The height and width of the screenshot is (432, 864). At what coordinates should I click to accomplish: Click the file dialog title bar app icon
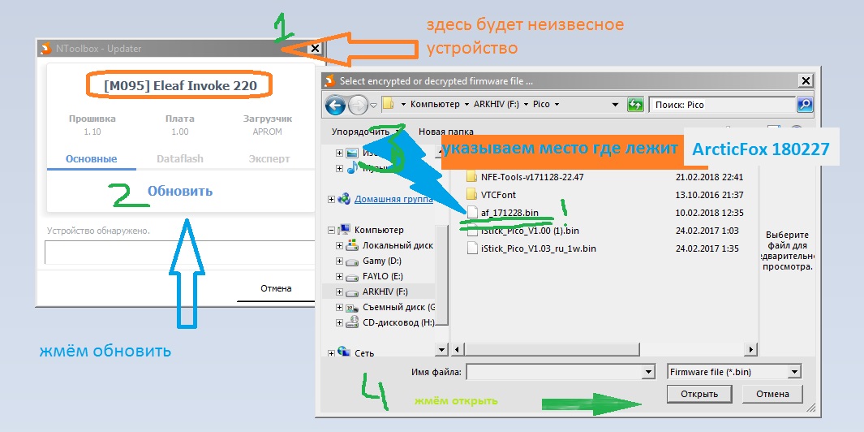330,81
